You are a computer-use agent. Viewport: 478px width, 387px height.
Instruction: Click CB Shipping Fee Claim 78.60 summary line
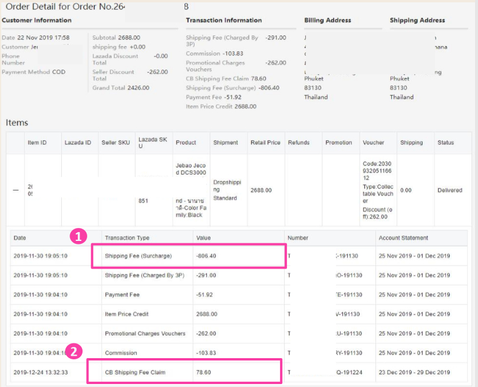[x=226, y=78]
